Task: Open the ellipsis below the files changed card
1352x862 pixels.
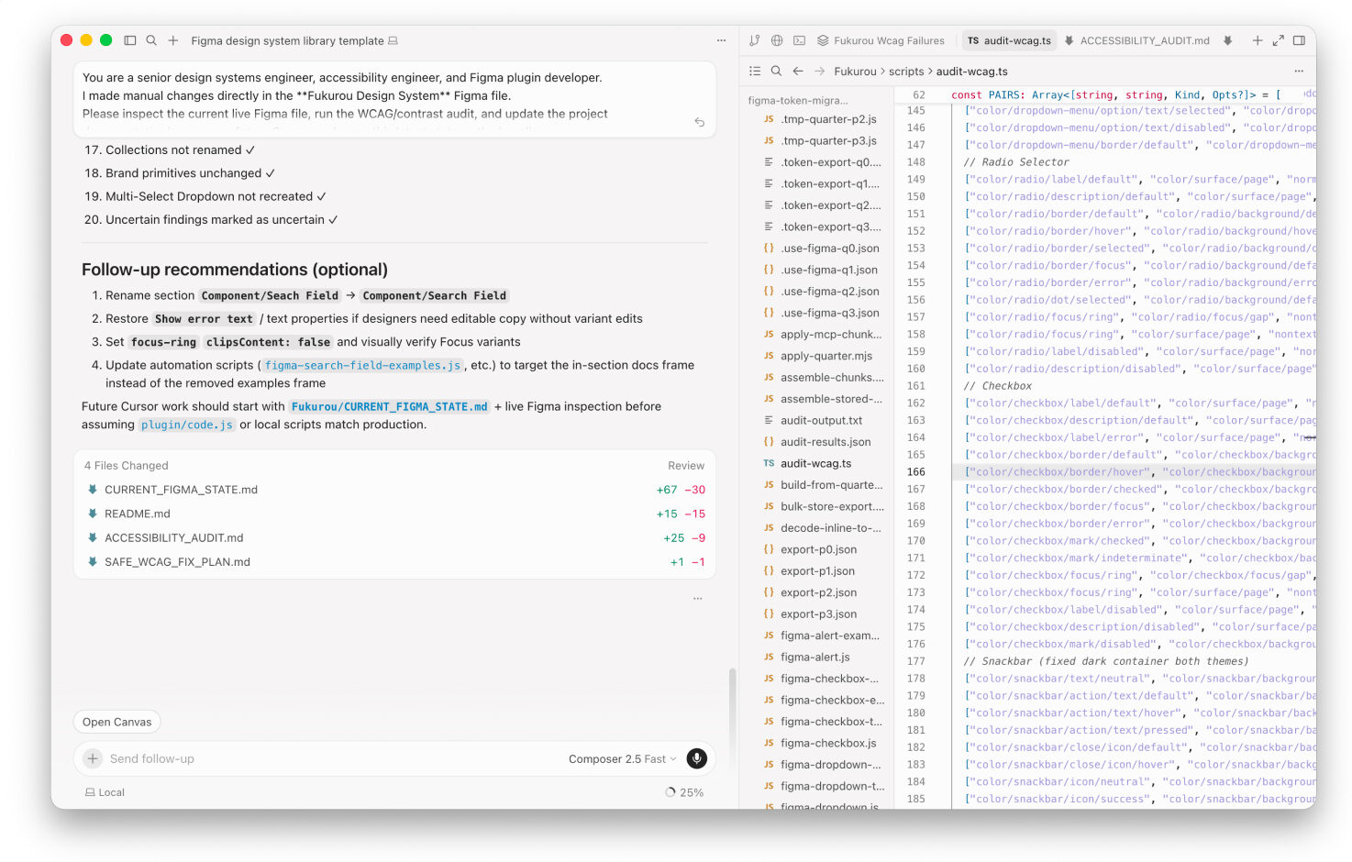Action: tap(698, 598)
